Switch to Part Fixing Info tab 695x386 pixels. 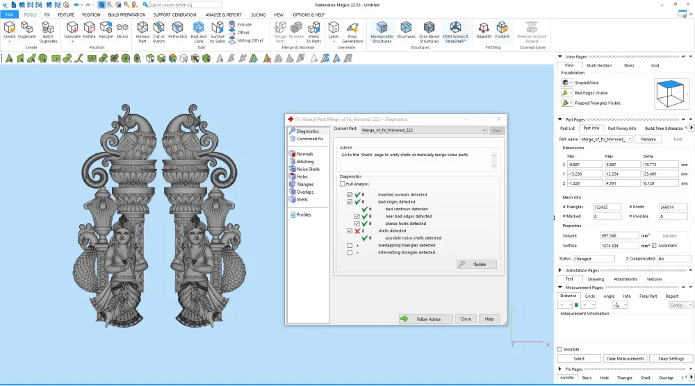point(622,128)
